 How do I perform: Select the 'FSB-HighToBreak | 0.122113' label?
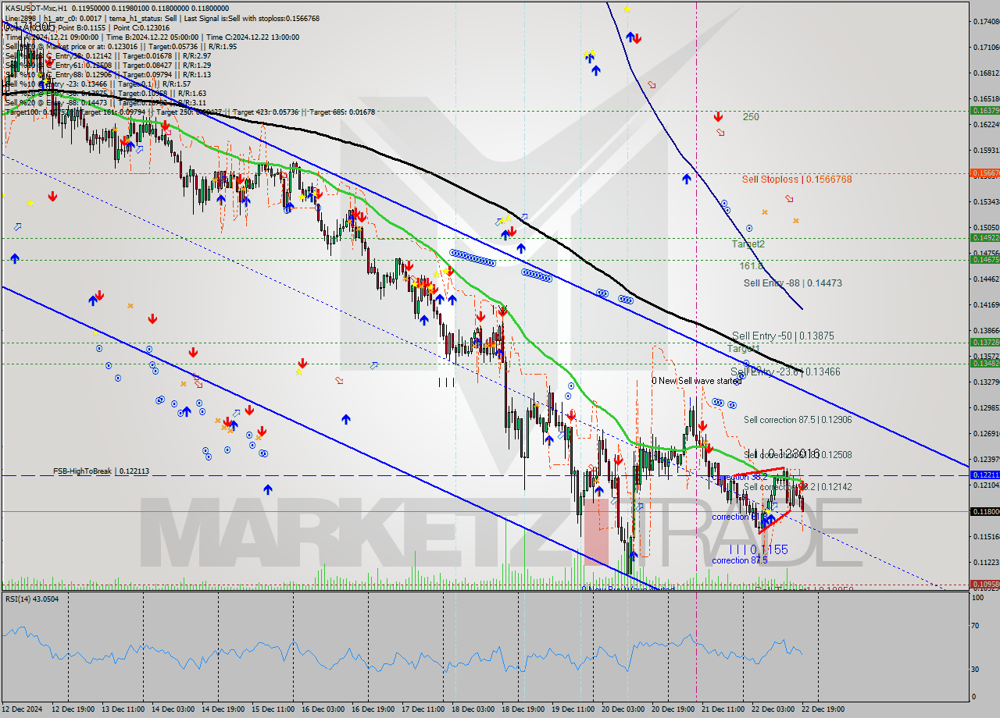pos(101,471)
